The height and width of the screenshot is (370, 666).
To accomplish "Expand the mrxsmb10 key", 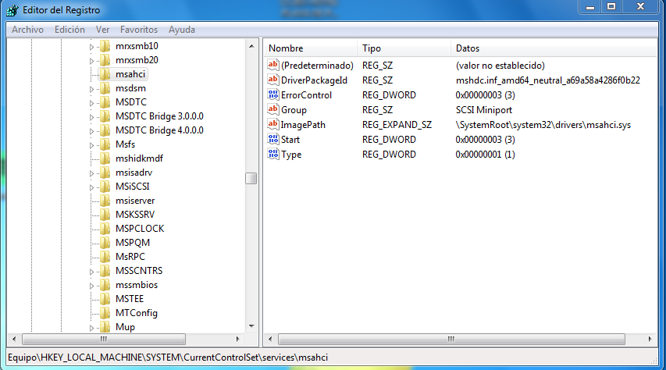I will (91, 47).
